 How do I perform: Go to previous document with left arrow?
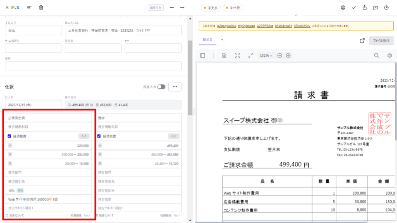(x=172, y=7)
